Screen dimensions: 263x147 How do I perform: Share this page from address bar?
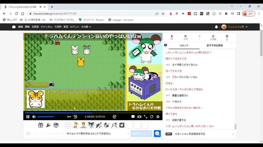[x=157, y=14]
